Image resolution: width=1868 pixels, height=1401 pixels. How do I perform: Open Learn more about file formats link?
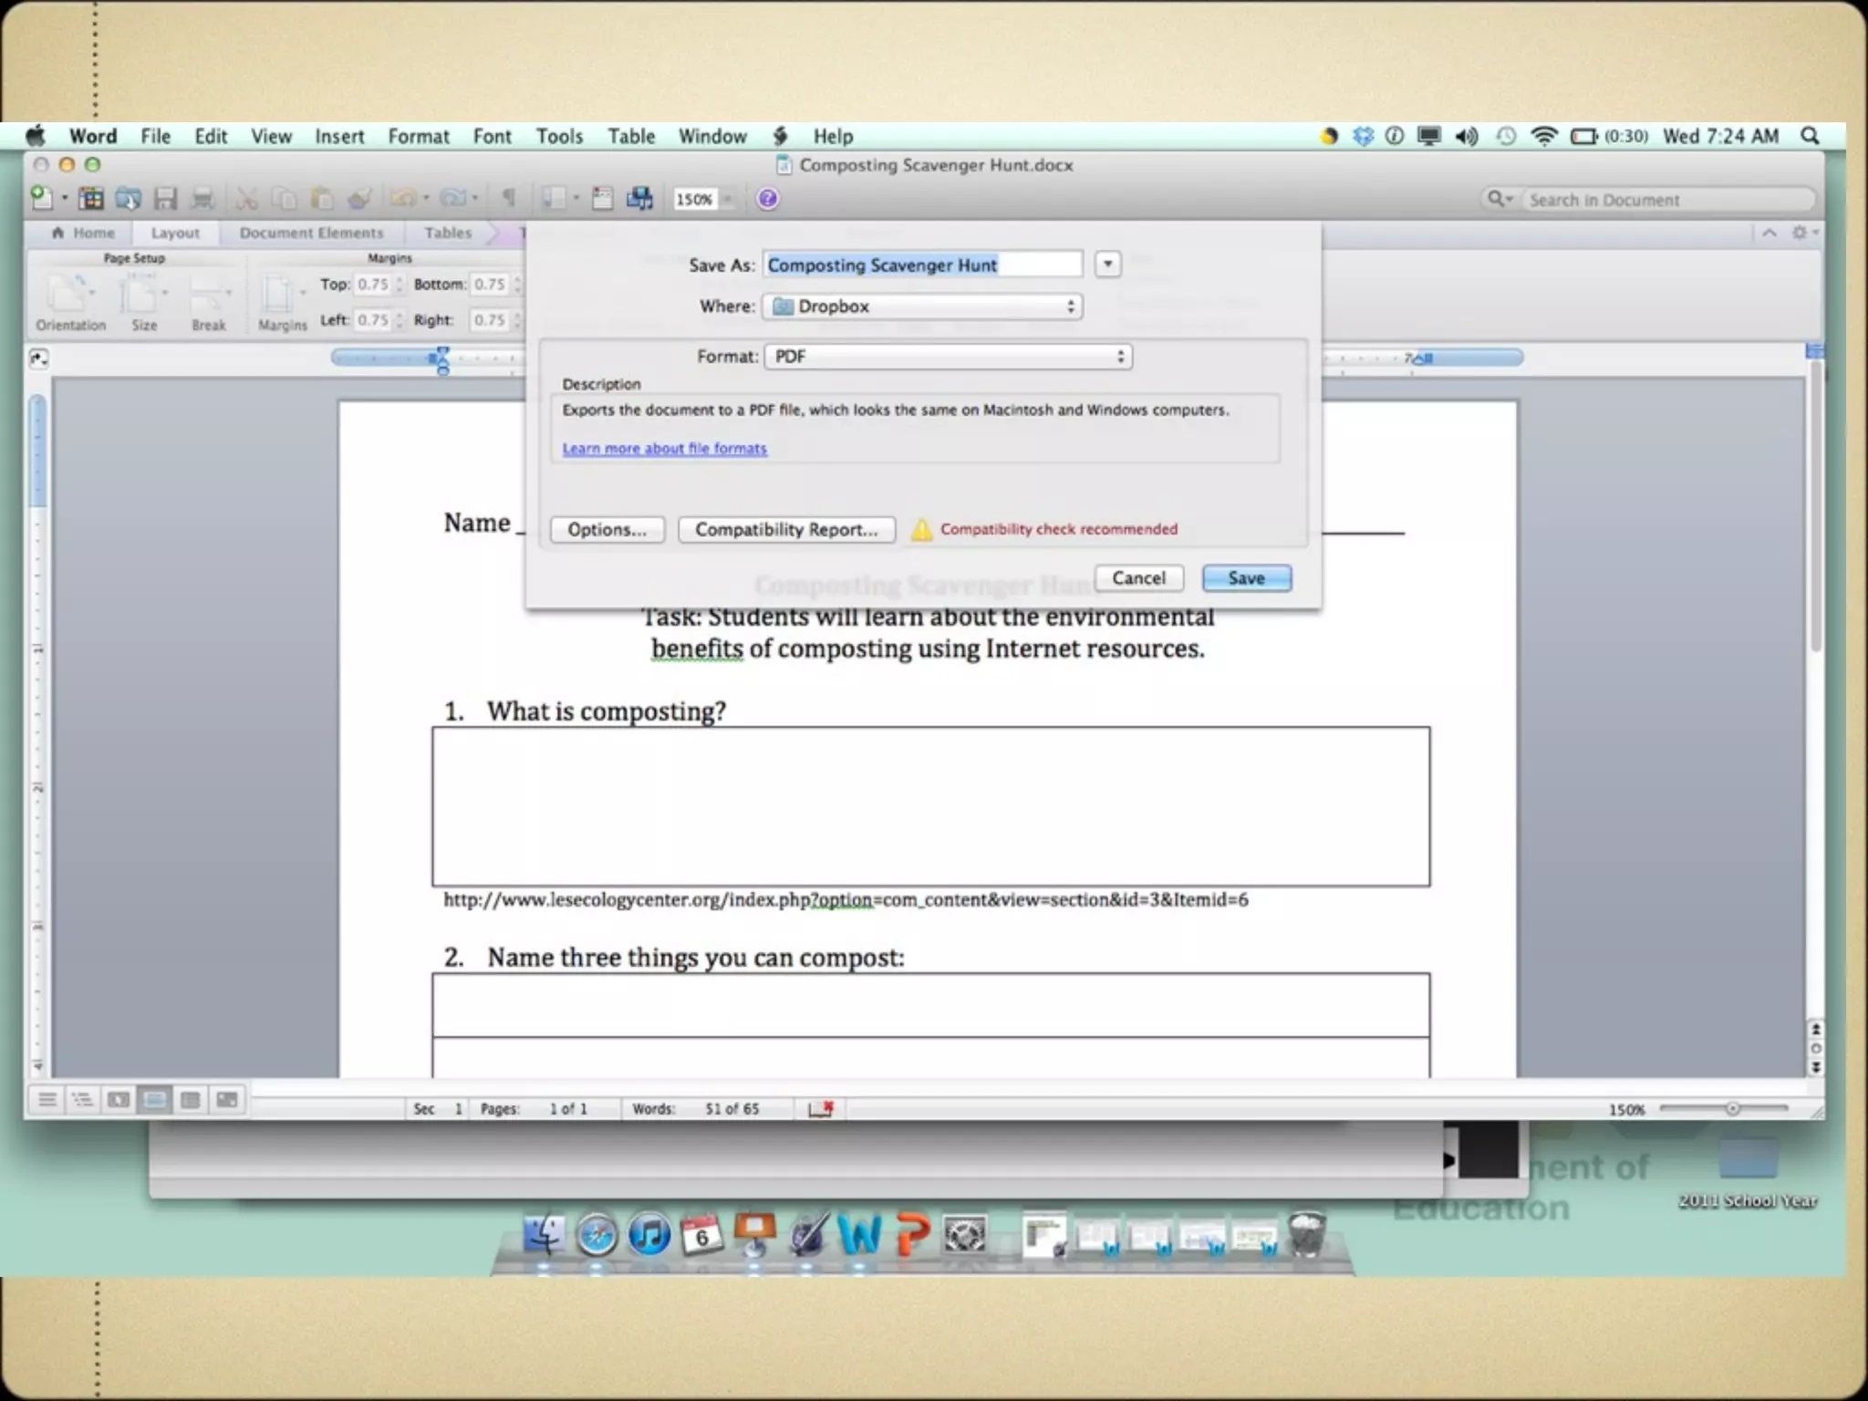point(664,449)
